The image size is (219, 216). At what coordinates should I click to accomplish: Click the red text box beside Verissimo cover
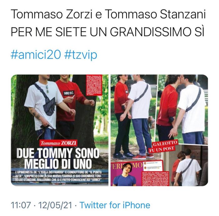(155, 179)
